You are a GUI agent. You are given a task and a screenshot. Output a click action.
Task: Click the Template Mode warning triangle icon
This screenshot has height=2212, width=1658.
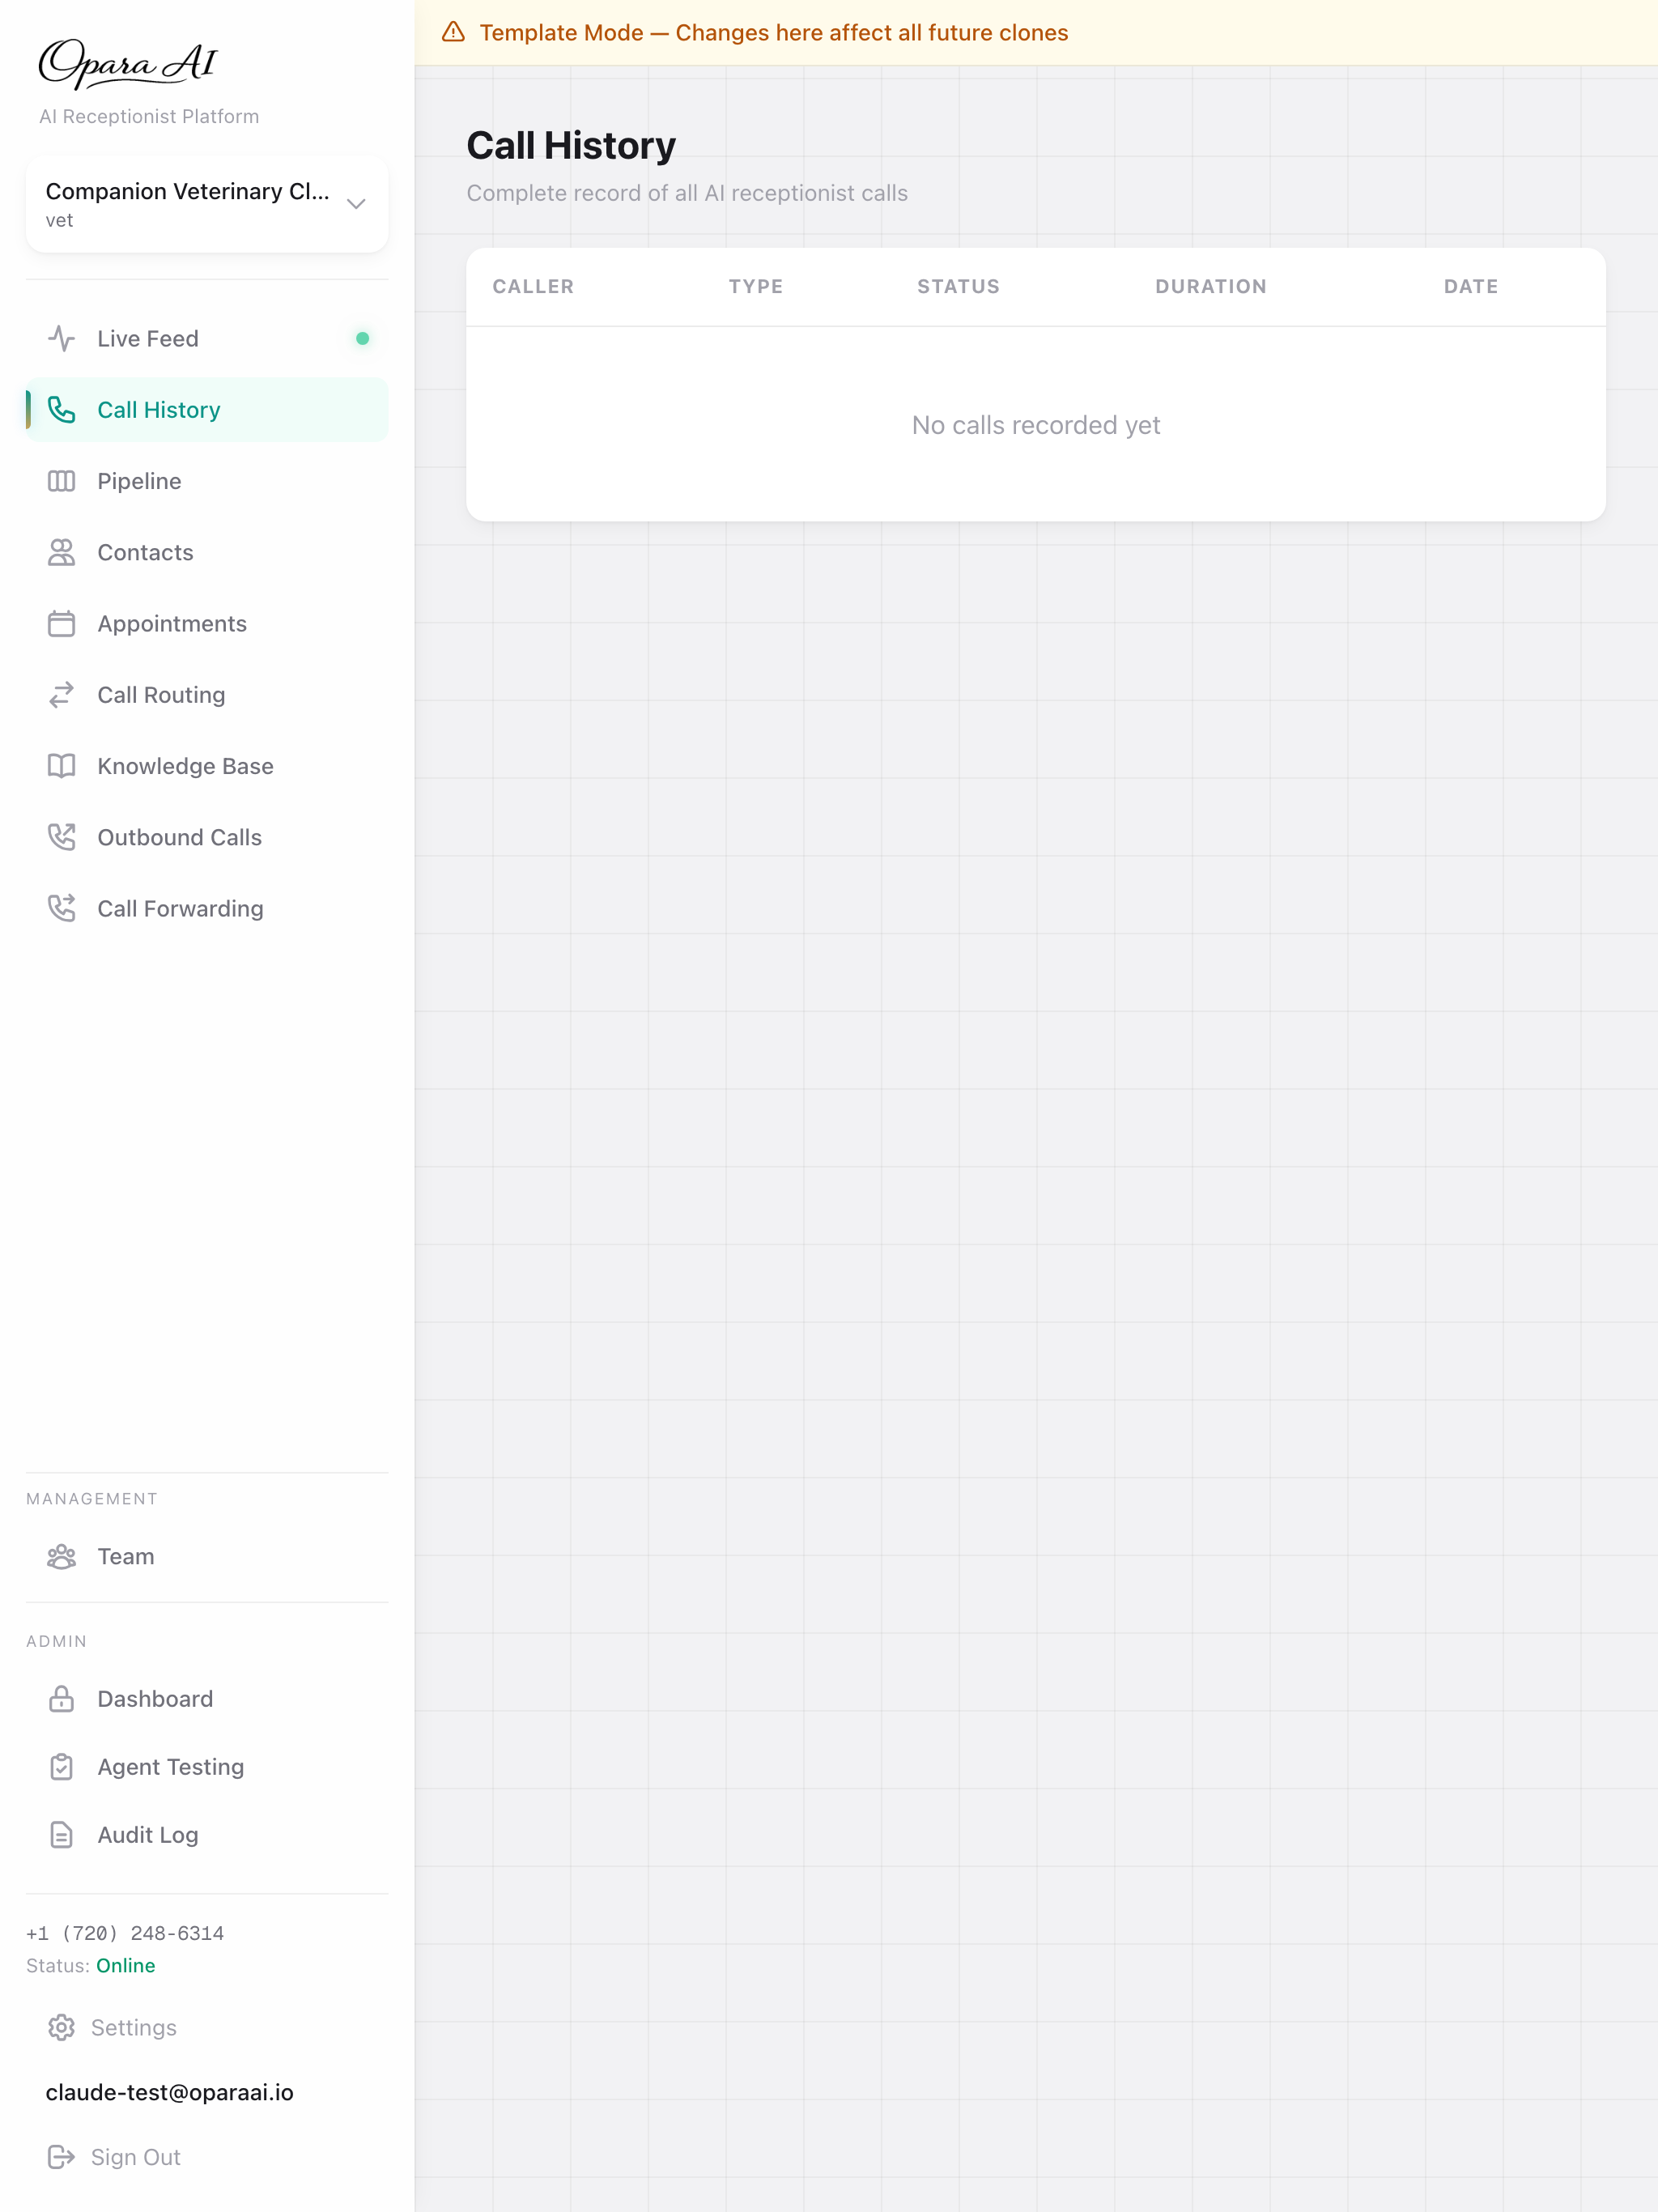[453, 32]
